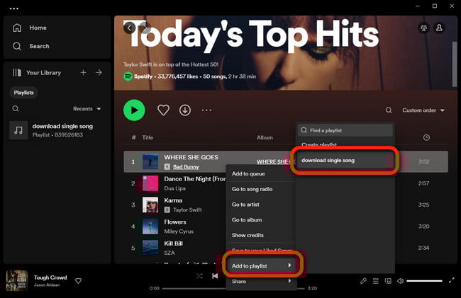The height and width of the screenshot is (298, 461).
Task: Choose Create playlist in submenu
Action: [x=319, y=144]
